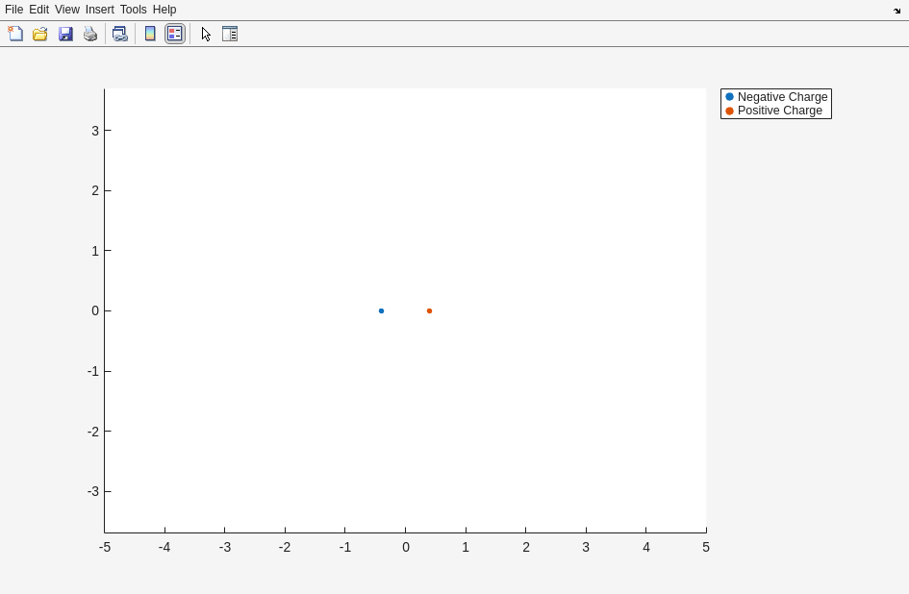Insert a colorbar from the toolbar

150,34
